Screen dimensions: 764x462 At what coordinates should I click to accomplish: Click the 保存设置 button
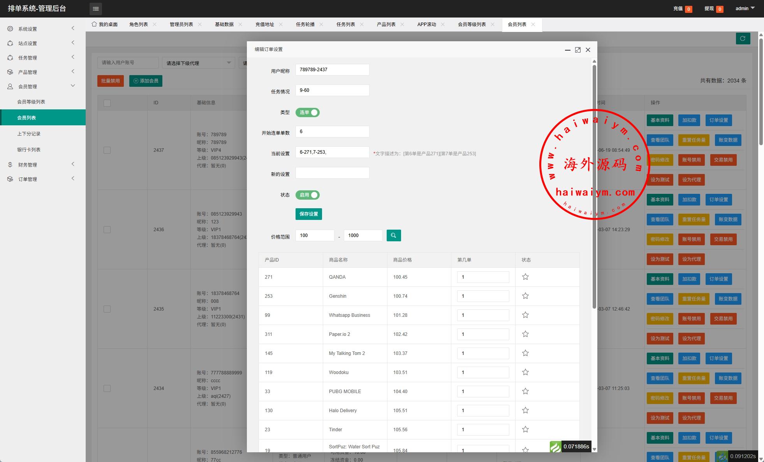[x=308, y=214]
